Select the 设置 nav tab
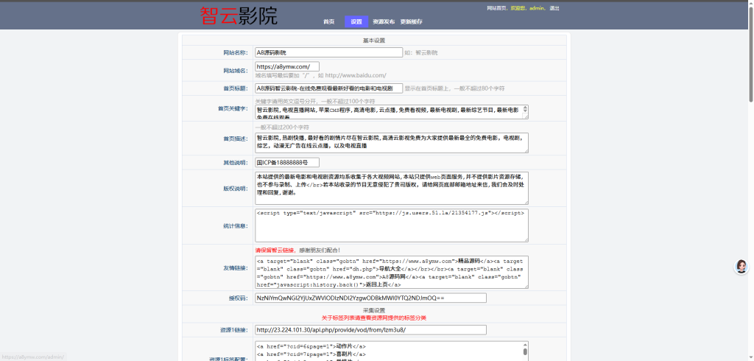The height and width of the screenshot is (361, 754). pyautogui.click(x=356, y=21)
